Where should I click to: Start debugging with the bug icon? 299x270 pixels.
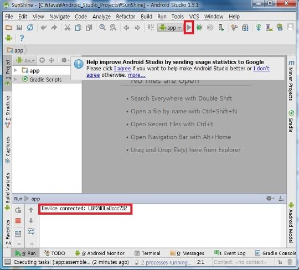[x=199, y=28]
